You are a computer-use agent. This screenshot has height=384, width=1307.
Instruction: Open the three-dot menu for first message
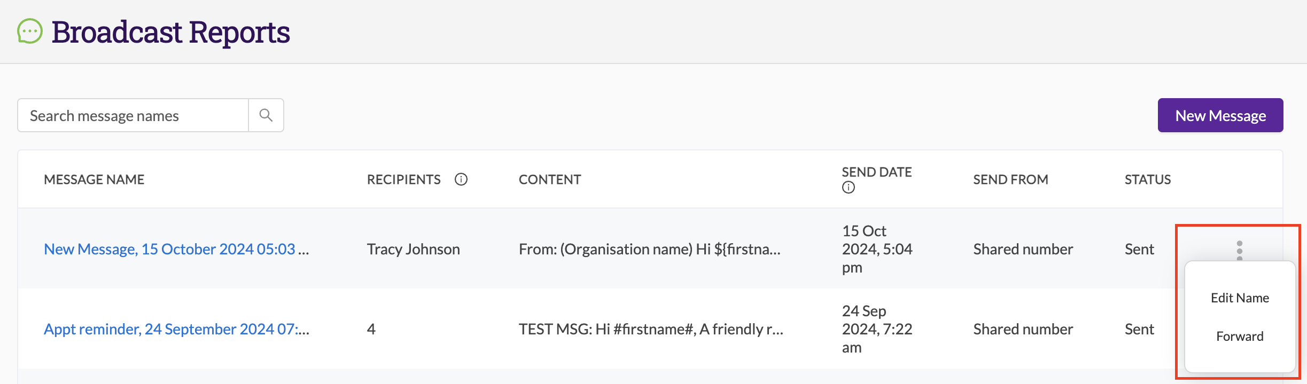pyautogui.click(x=1240, y=250)
